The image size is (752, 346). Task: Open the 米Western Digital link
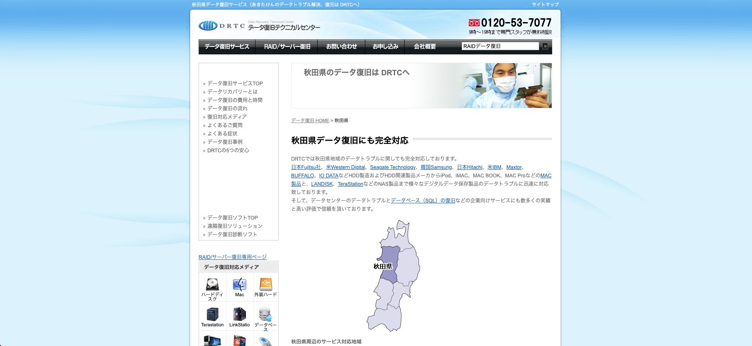point(346,167)
